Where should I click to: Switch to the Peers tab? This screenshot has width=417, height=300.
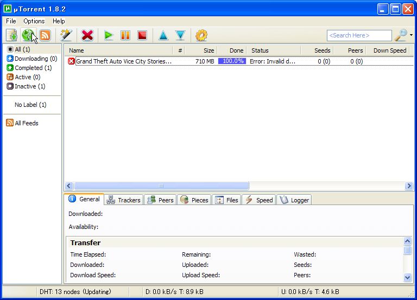pyautogui.click(x=160, y=200)
